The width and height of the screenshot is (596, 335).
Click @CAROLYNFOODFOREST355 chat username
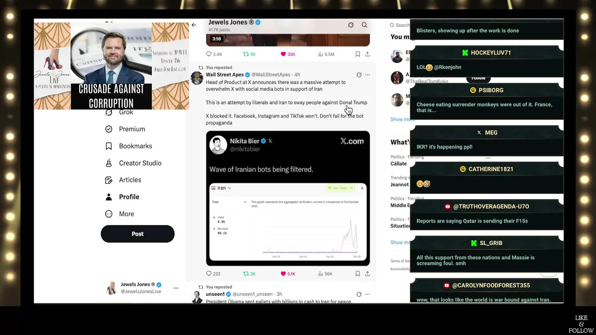[491, 286]
